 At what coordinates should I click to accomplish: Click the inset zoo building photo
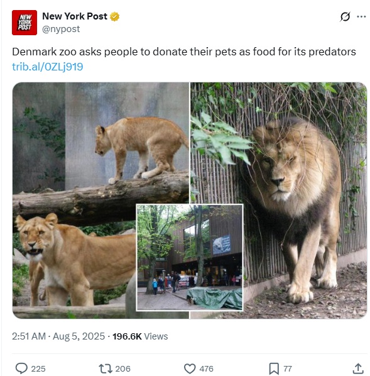coord(190,257)
